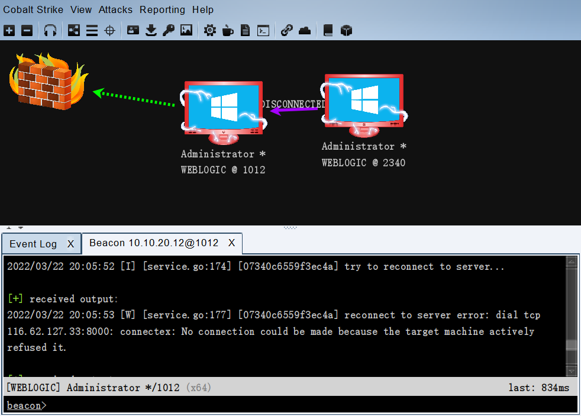The height and width of the screenshot is (416, 581).
Task: Click the chain link host file icon
Action: click(287, 30)
